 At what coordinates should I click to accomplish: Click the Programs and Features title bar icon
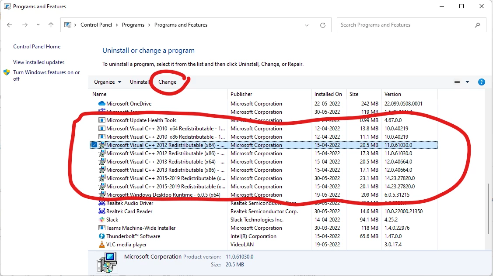(7, 6)
